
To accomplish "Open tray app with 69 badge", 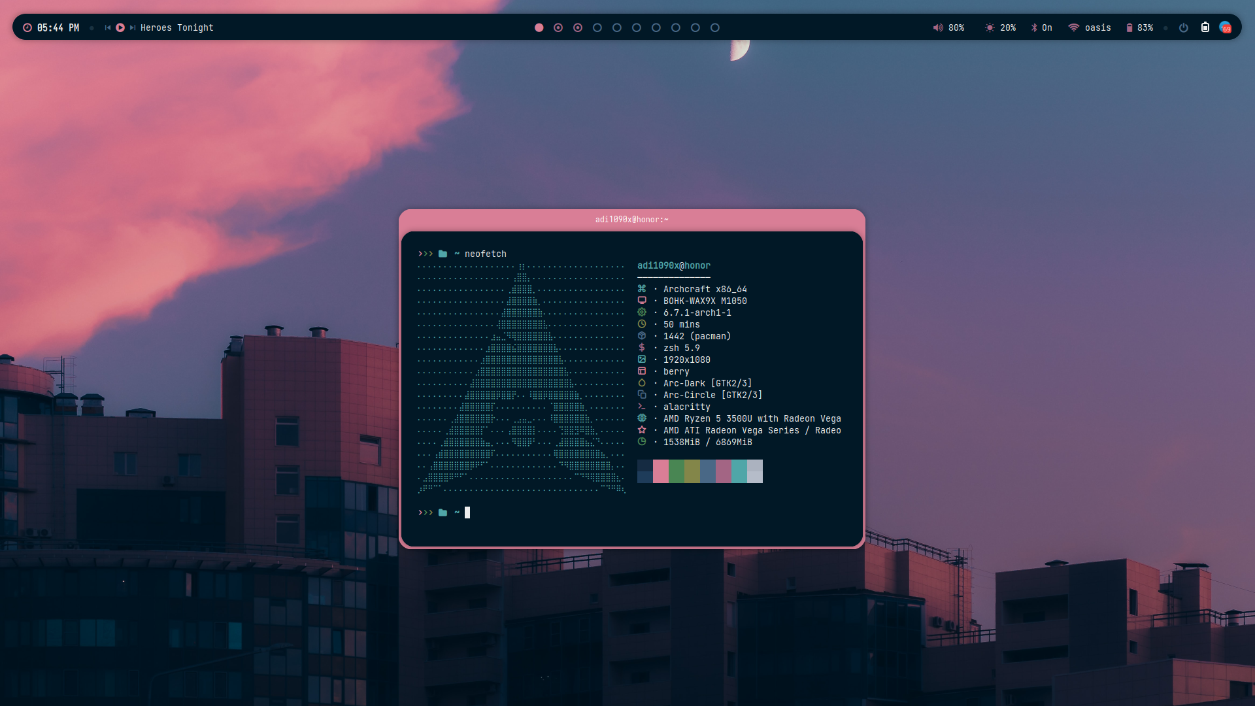I will pos(1226,27).
